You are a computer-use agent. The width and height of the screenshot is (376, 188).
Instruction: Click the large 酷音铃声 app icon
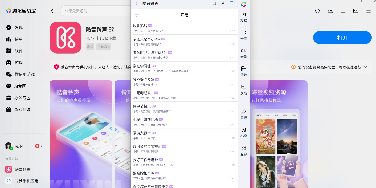click(66, 38)
